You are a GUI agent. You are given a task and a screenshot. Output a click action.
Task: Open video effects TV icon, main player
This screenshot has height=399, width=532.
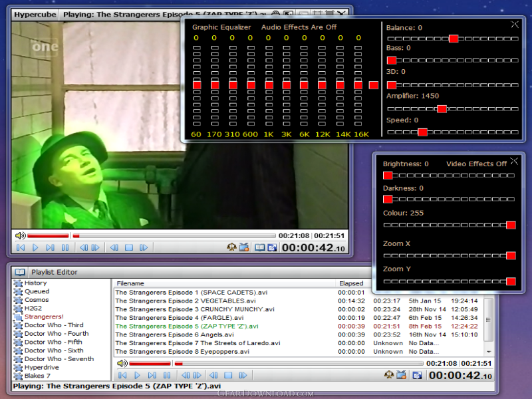click(244, 247)
